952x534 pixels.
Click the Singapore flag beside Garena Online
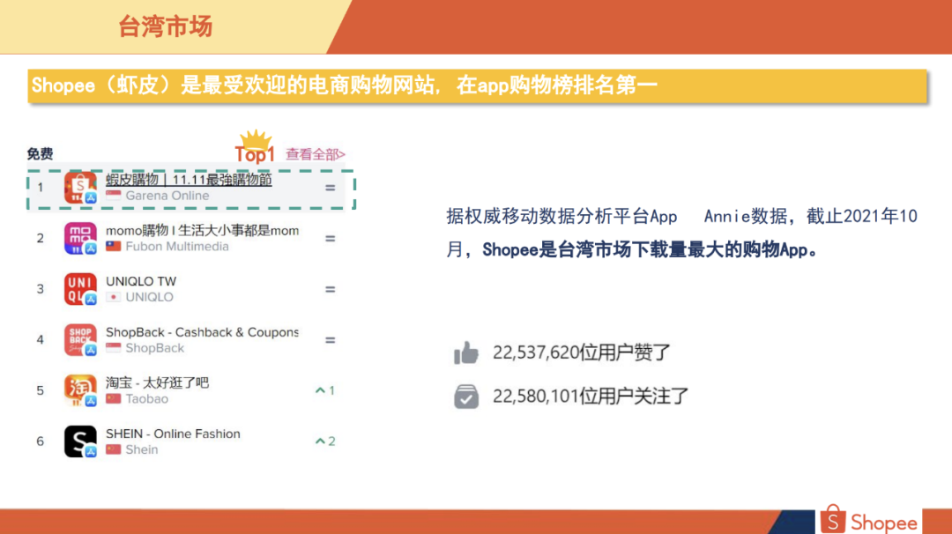(x=114, y=197)
